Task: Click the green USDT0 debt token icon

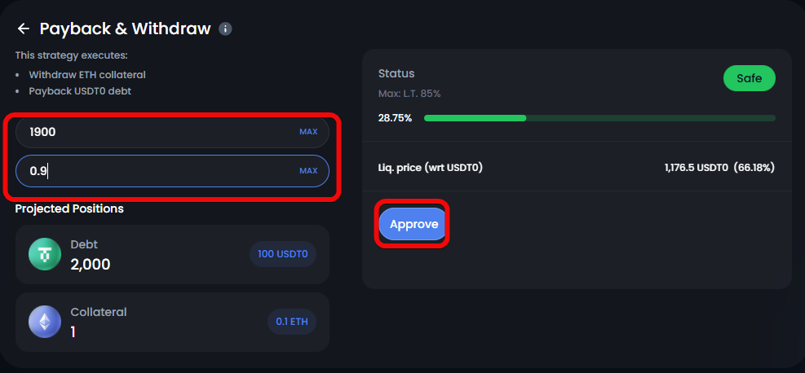Action: (45, 254)
